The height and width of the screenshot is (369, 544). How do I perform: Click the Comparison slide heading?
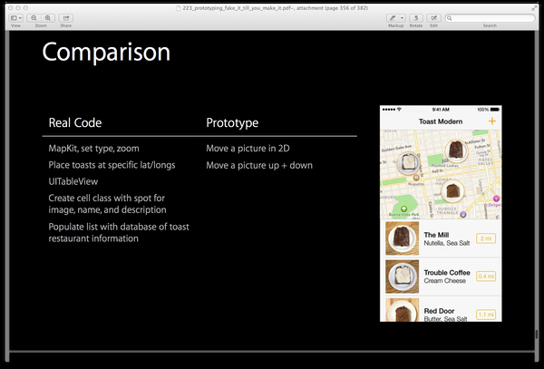pos(106,53)
